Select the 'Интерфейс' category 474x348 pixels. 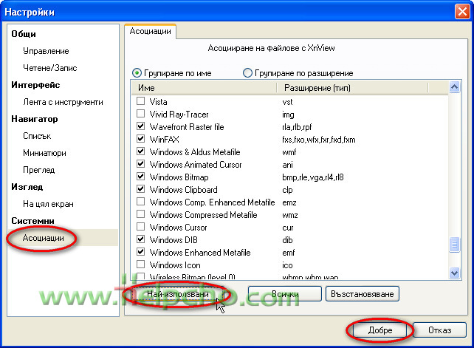click(x=35, y=85)
